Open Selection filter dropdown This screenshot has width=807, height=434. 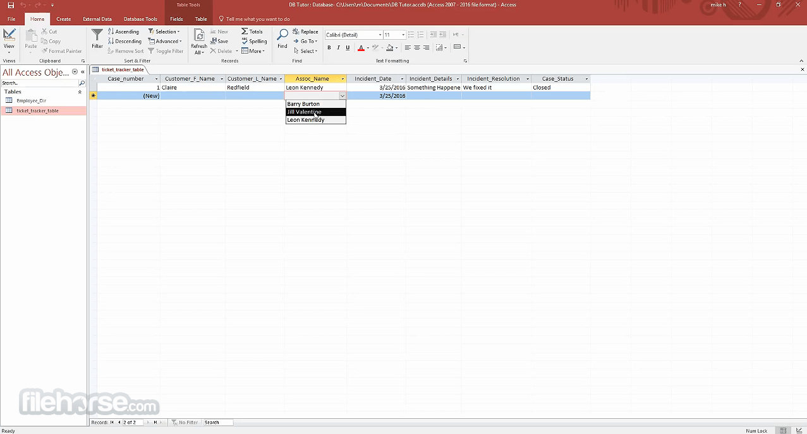tap(164, 32)
